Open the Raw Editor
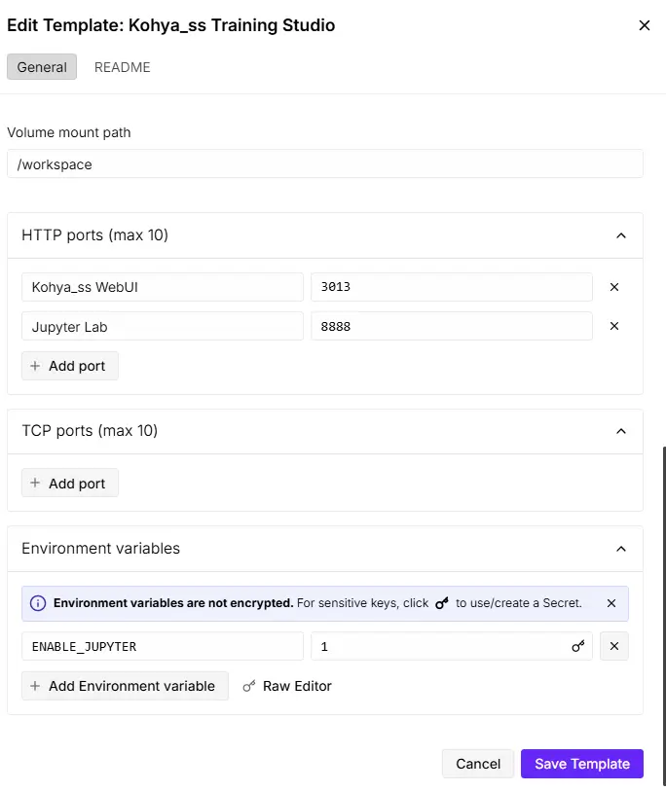 287,686
